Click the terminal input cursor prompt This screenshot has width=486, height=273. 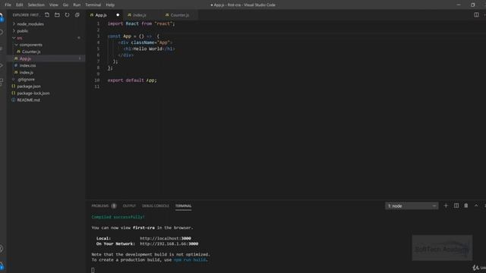[x=93, y=270]
